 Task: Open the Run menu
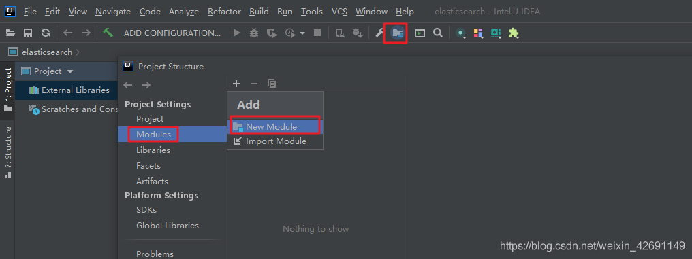285,12
